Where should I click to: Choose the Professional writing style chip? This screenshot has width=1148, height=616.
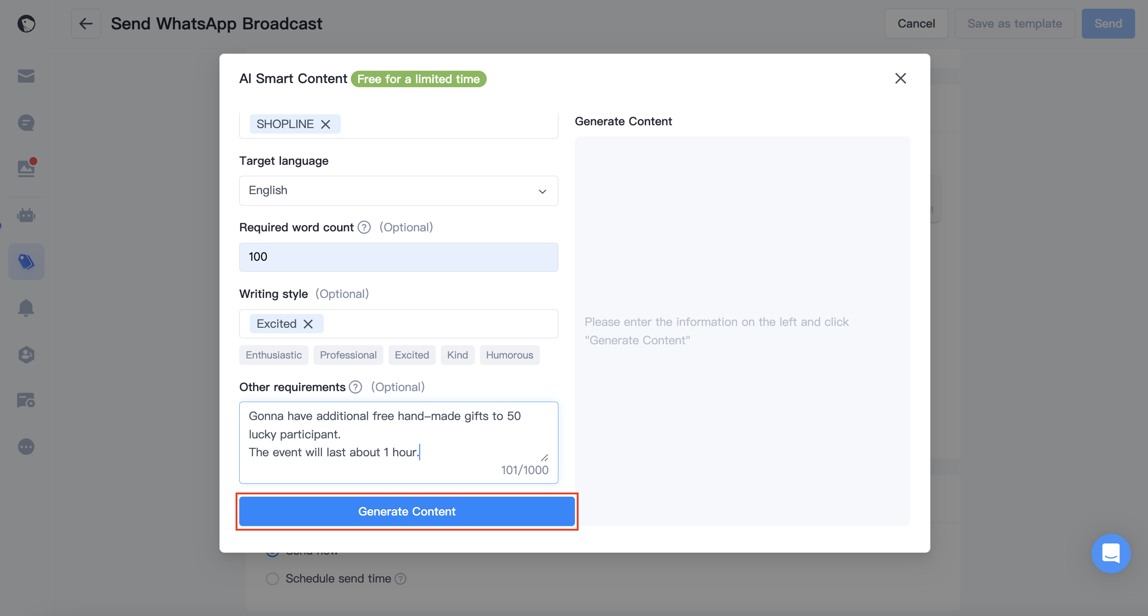click(348, 355)
